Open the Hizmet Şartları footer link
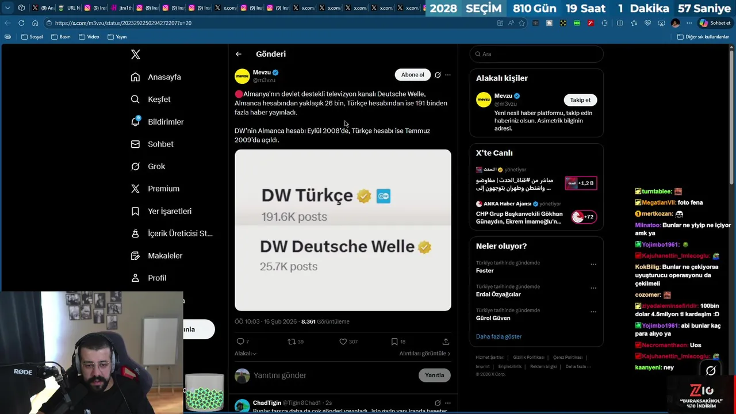The height and width of the screenshot is (414, 736). tap(490, 358)
